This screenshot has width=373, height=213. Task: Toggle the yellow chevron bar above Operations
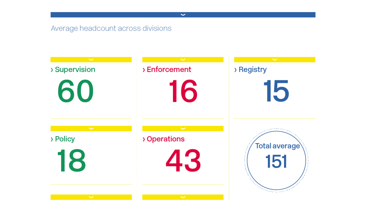pyautogui.click(x=183, y=128)
